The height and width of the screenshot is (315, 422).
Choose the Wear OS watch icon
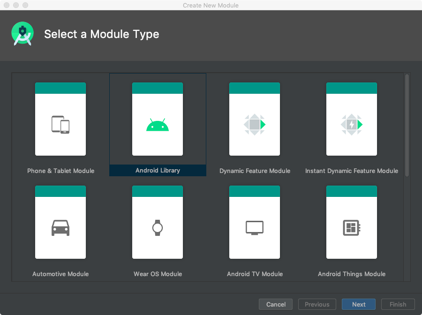158,228
